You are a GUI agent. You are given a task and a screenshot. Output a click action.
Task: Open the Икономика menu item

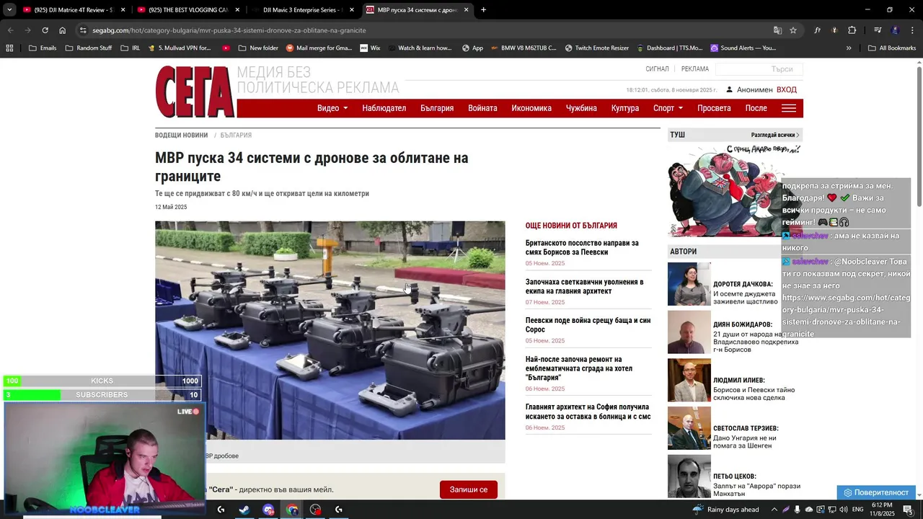(531, 108)
